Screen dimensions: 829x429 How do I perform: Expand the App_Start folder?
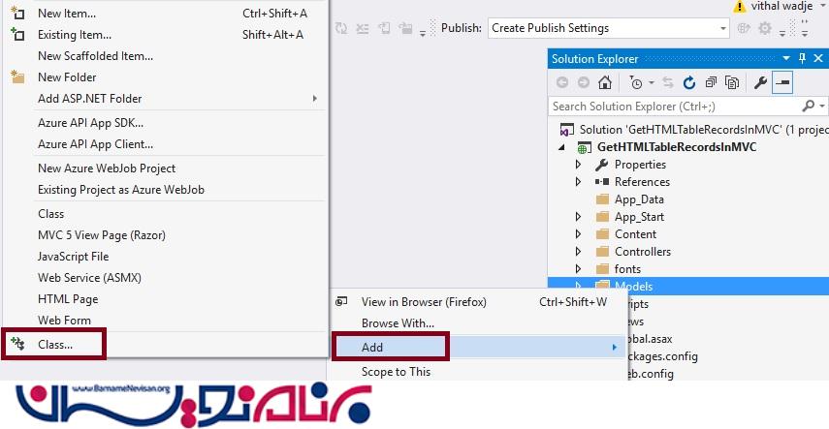point(579,217)
